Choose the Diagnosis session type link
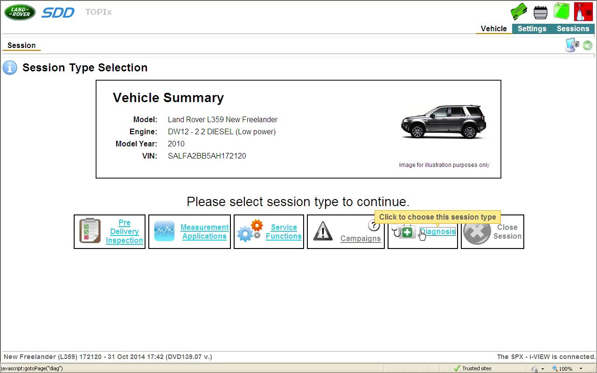597x373 pixels. [438, 232]
